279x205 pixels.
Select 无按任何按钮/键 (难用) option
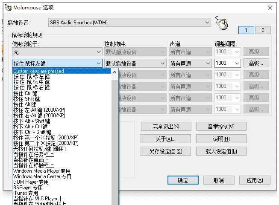62,149
